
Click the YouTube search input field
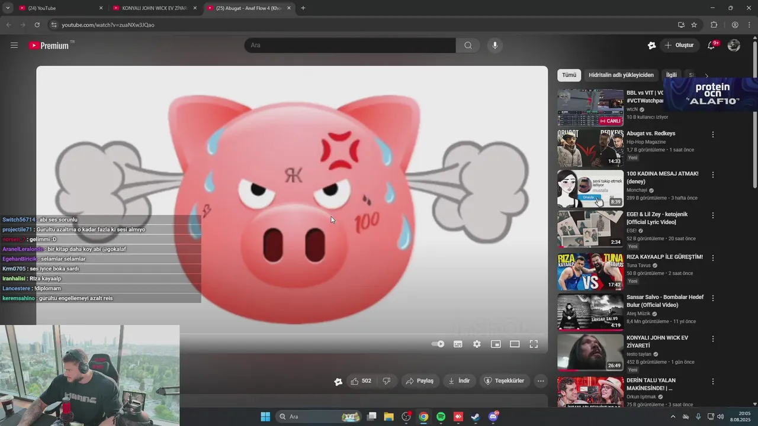click(x=350, y=45)
